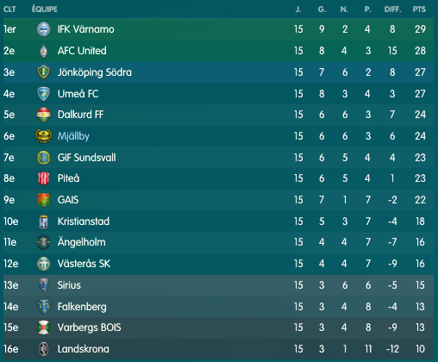This screenshot has width=438, height=362.
Task: Select the Sirius row in standings
Action: (x=218, y=285)
